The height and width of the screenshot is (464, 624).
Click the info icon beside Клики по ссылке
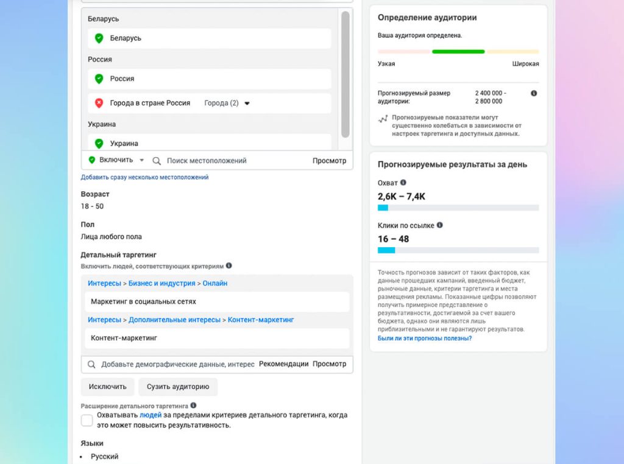[x=440, y=225]
